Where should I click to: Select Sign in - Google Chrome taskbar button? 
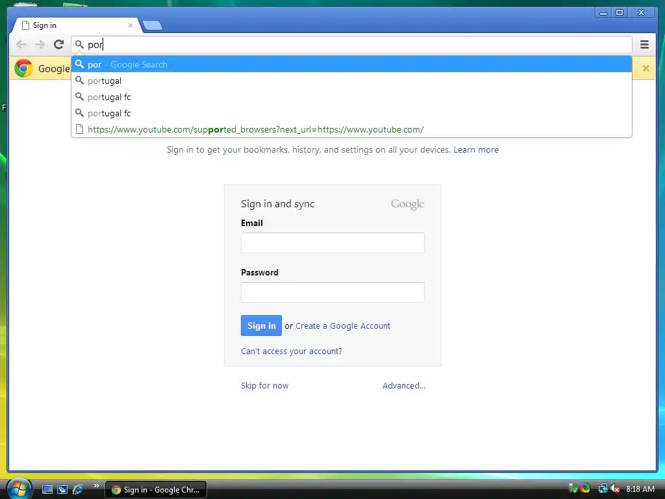(156, 490)
